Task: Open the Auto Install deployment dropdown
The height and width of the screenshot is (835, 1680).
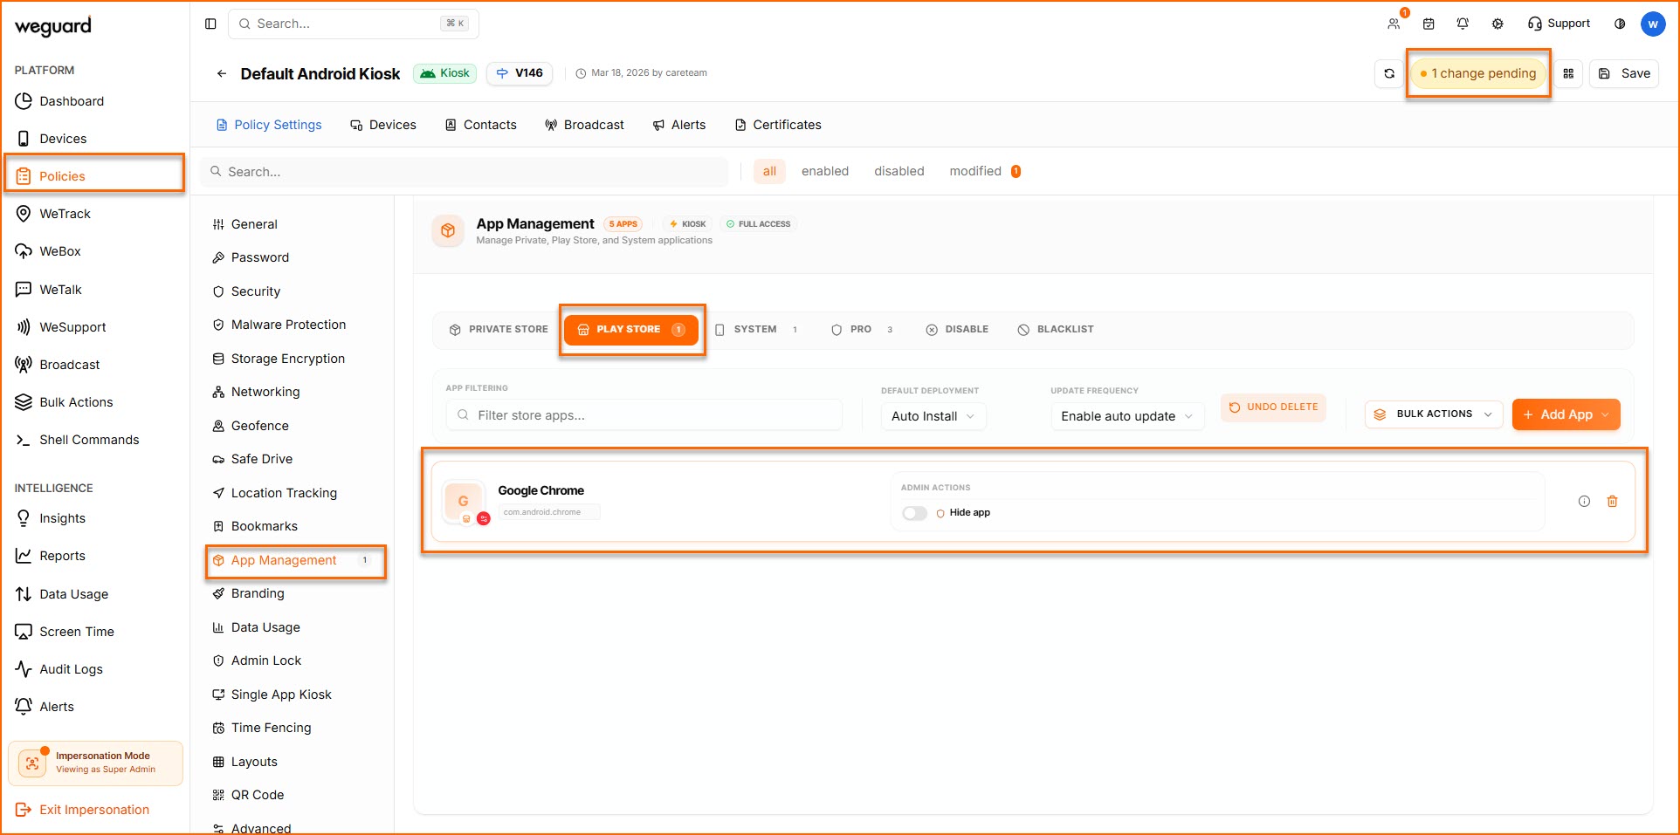Action: tap(933, 416)
